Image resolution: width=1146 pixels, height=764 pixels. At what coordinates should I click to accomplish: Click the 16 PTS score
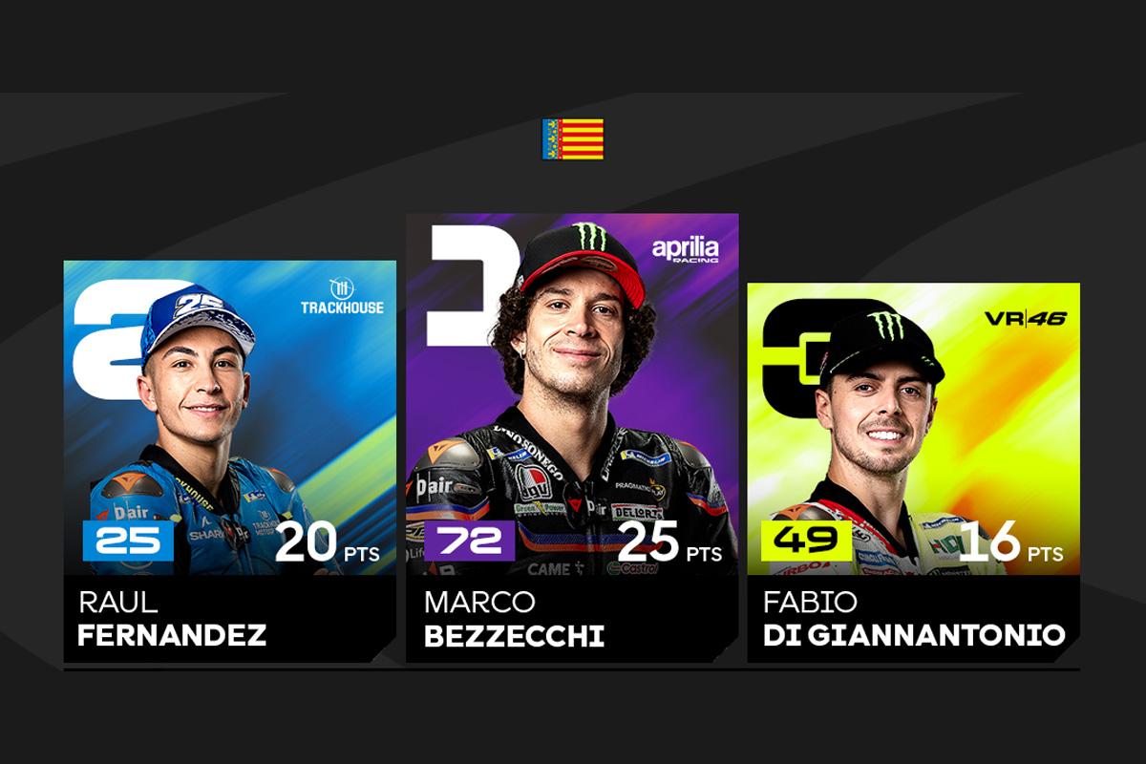tap(1010, 544)
